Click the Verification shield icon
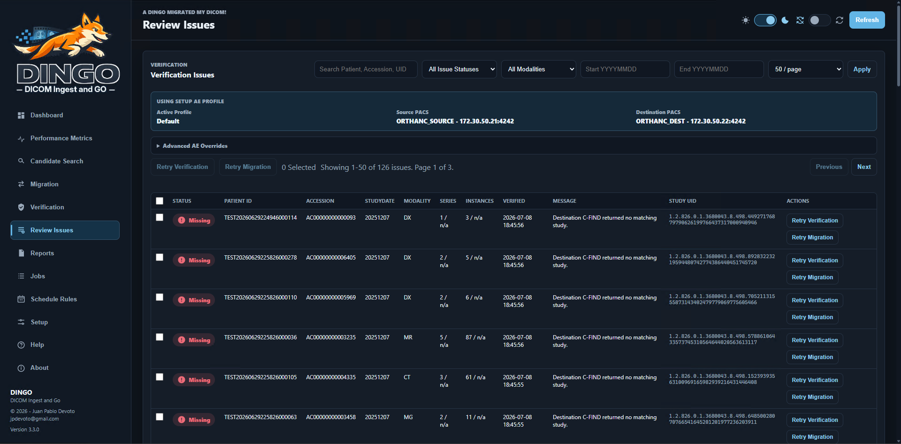The height and width of the screenshot is (444, 901). coord(21,207)
